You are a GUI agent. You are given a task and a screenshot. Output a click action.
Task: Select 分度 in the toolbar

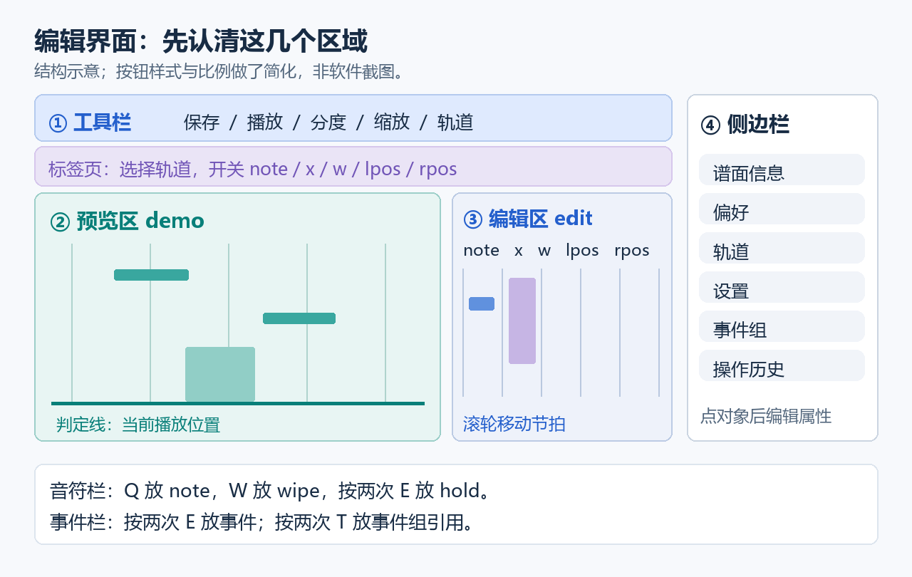tap(328, 123)
